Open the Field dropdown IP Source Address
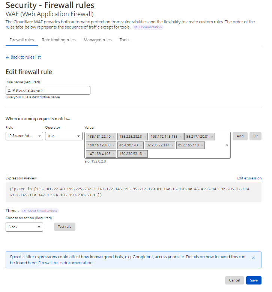Image resolution: width=272 pixels, height=292 pixels. [x=24, y=136]
